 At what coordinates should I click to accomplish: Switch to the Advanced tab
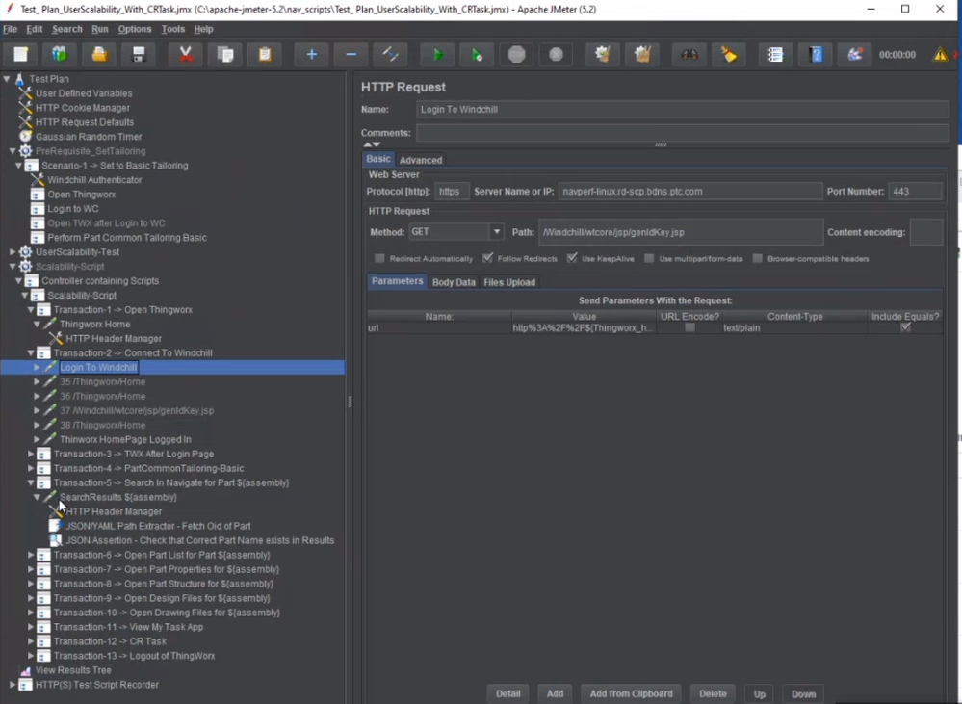click(x=421, y=160)
